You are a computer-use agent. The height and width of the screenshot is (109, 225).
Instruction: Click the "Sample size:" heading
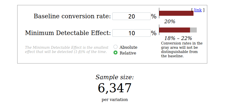pos(114,77)
